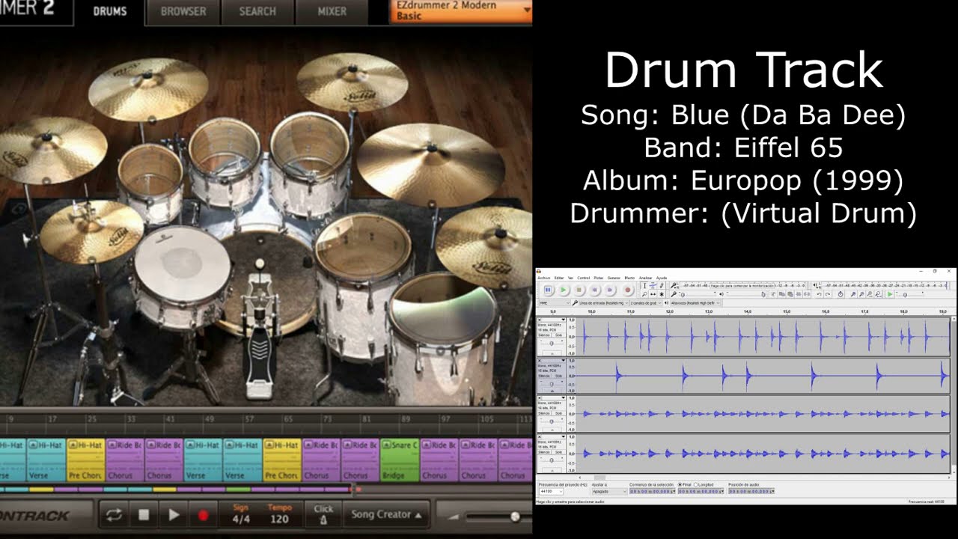
Task: Select the Audacity Draw pencil tool
Action: pos(662,286)
